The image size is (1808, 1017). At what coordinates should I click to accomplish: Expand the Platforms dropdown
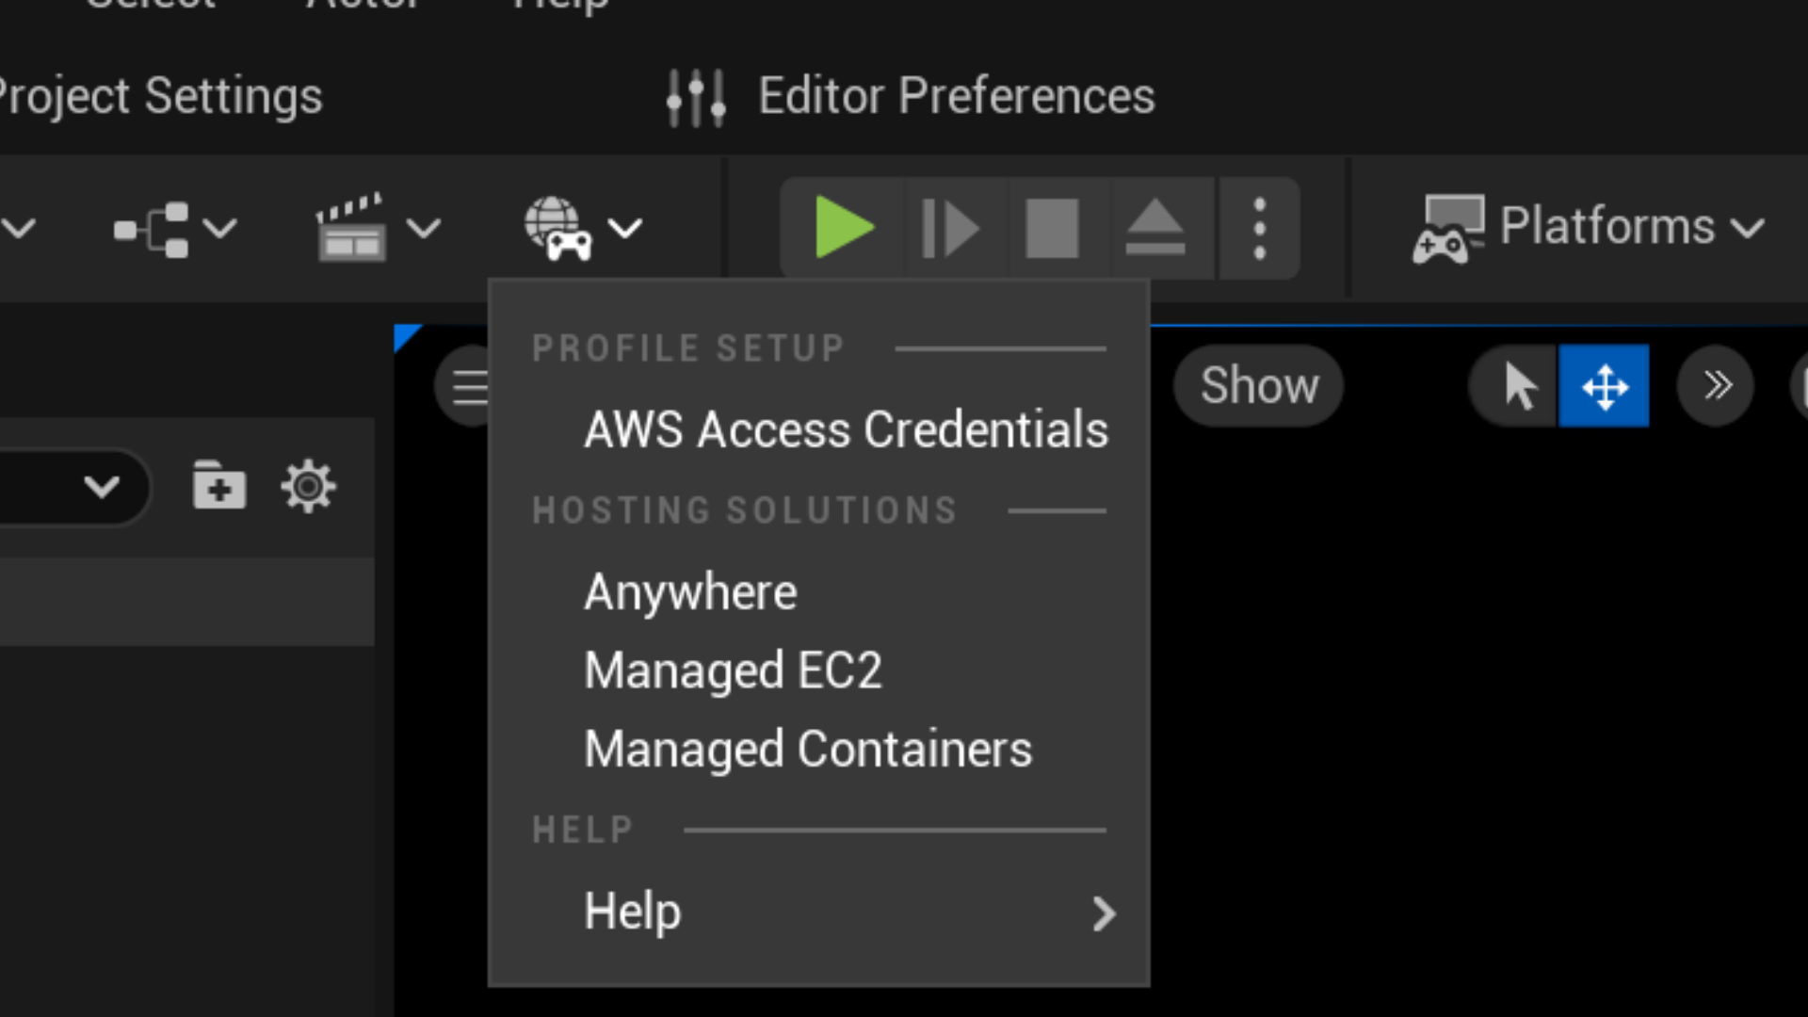[x=1588, y=227]
